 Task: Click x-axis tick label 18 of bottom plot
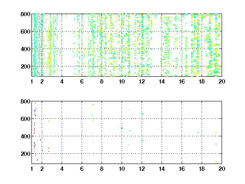click(x=202, y=169)
